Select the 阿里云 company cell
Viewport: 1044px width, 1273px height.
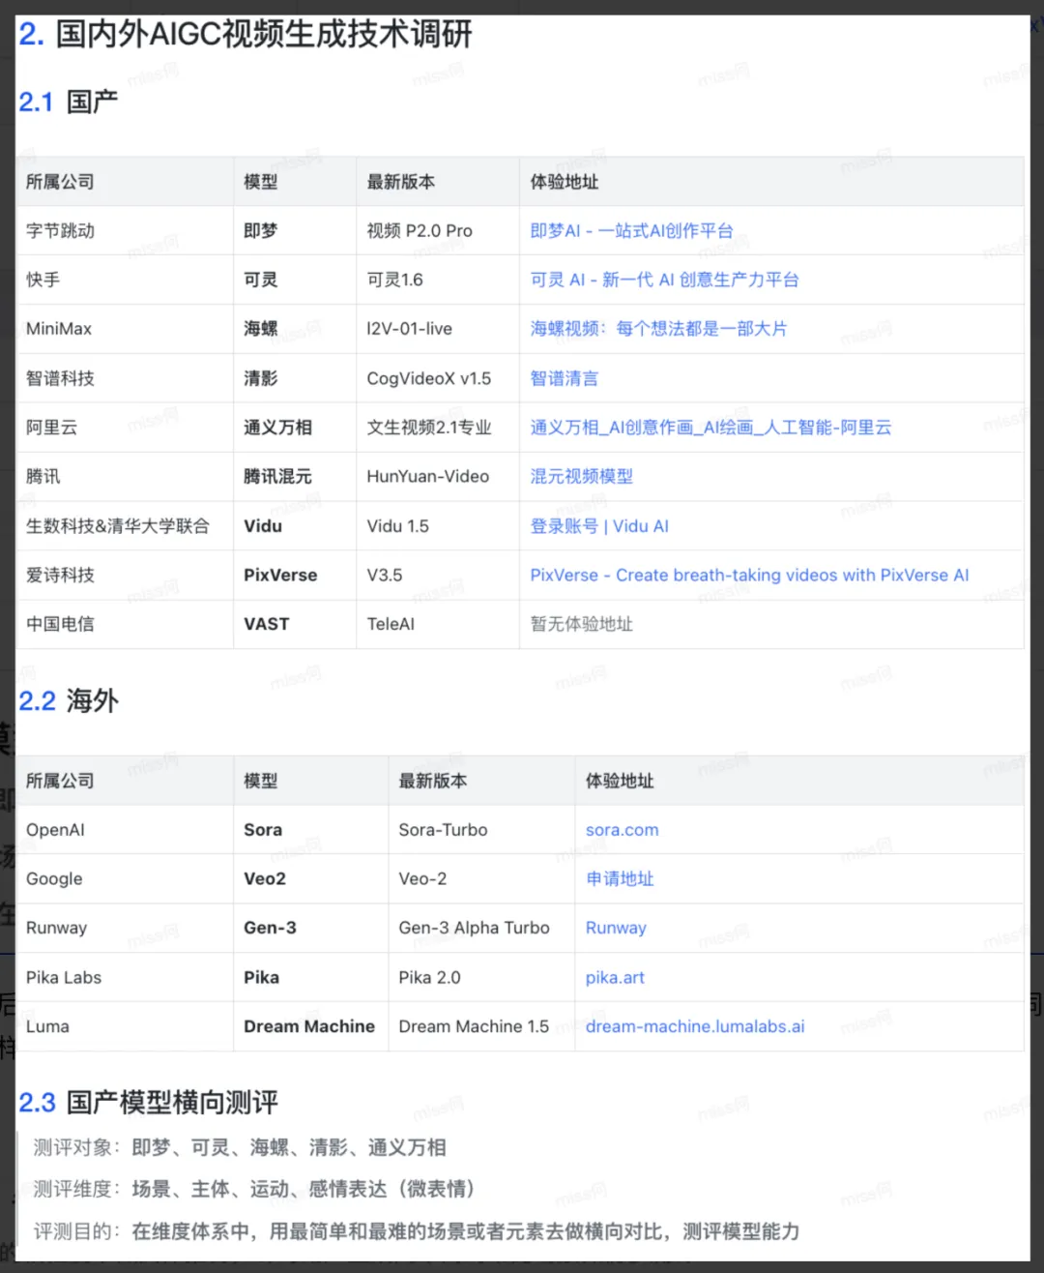[125, 428]
